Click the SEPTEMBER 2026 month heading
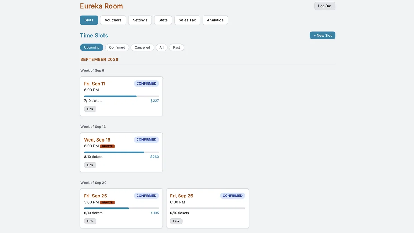414x233 pixels. coord(99,59)
